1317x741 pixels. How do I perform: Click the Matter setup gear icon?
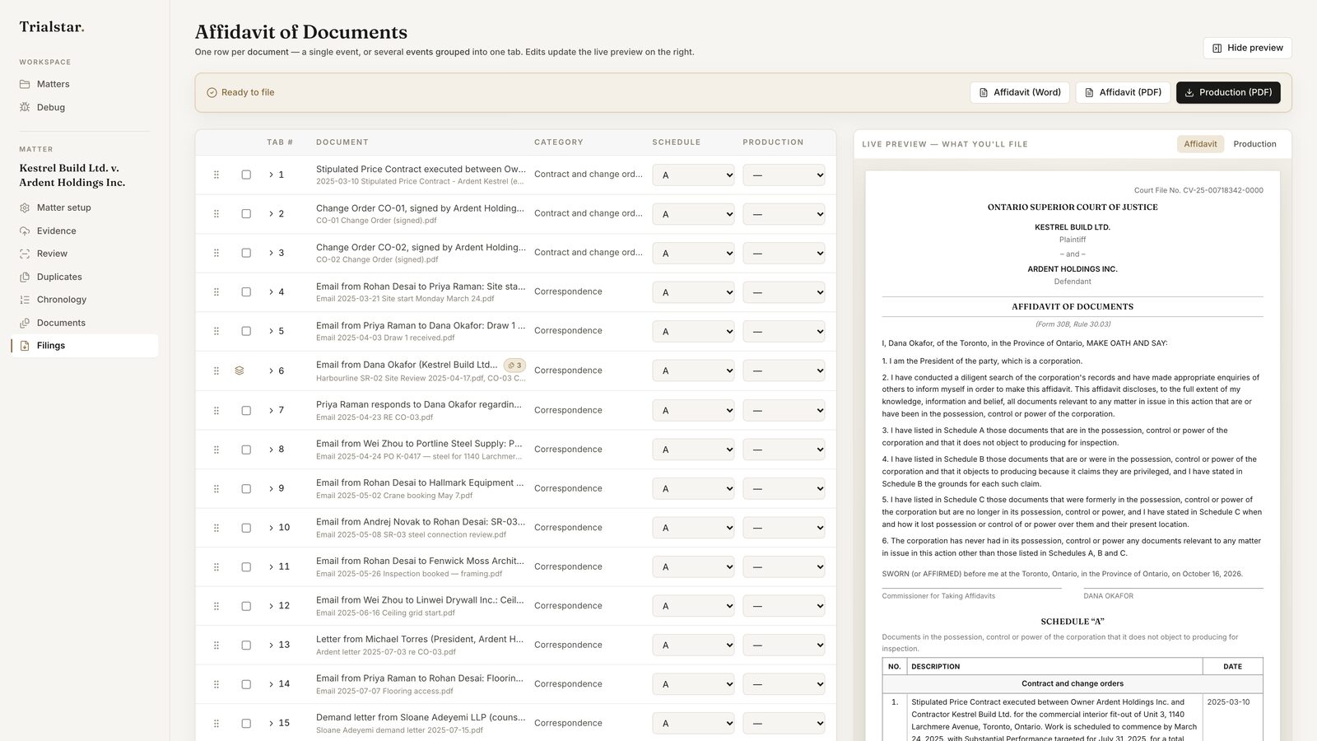tap(25, 207)
